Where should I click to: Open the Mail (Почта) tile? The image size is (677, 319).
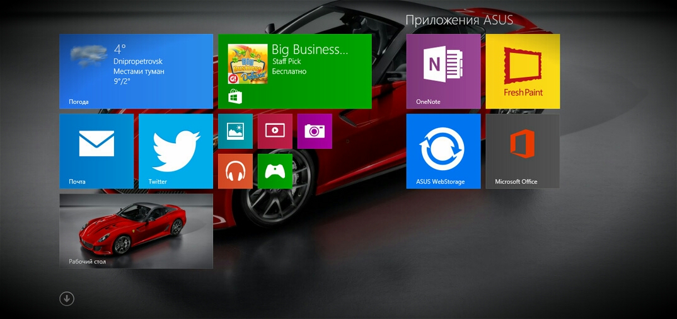click(x=96, y=151)
